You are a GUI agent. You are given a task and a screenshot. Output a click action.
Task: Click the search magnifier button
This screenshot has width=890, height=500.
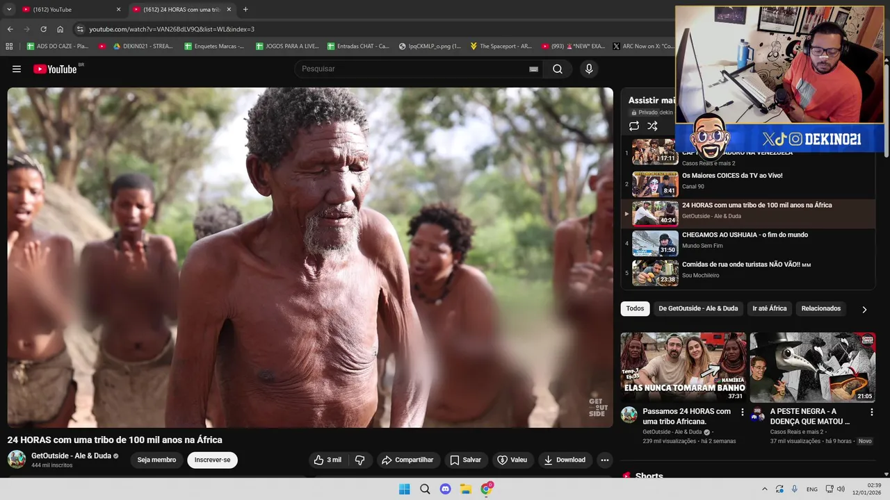pos(558,69)
